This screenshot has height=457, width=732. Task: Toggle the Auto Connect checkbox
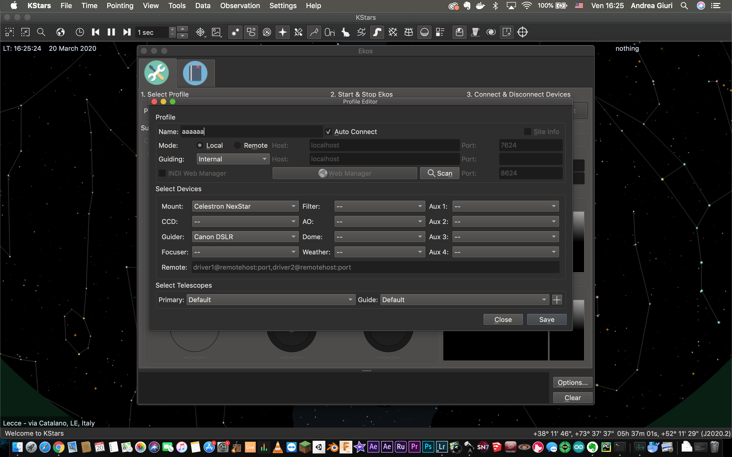click(x=328, y=132)
